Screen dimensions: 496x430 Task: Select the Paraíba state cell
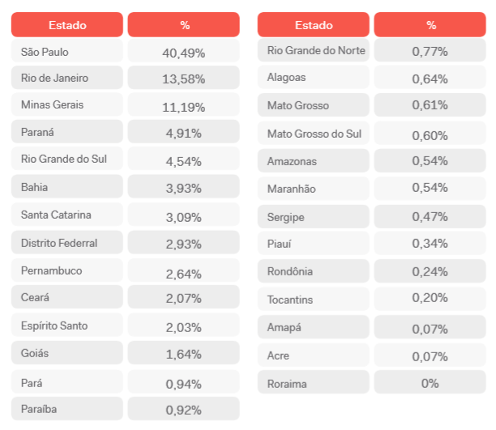click(67, 409)
